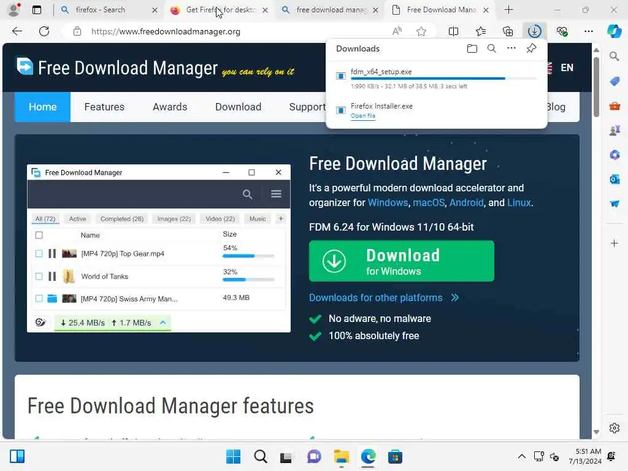Open the Outlook icon in the Edge sidebar

[615, 179]
